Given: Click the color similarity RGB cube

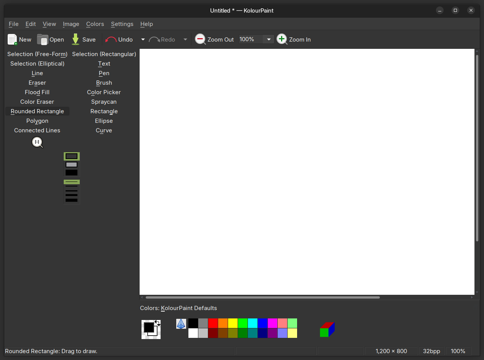Looking at the screenshot, I should pos(327,329).
